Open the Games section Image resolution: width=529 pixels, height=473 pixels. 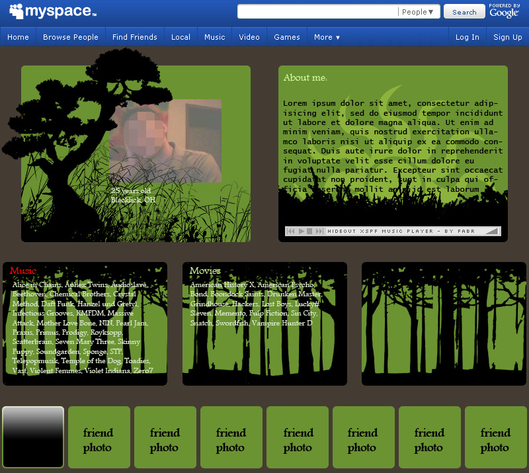pyautogui.click(x=287, y=37)
